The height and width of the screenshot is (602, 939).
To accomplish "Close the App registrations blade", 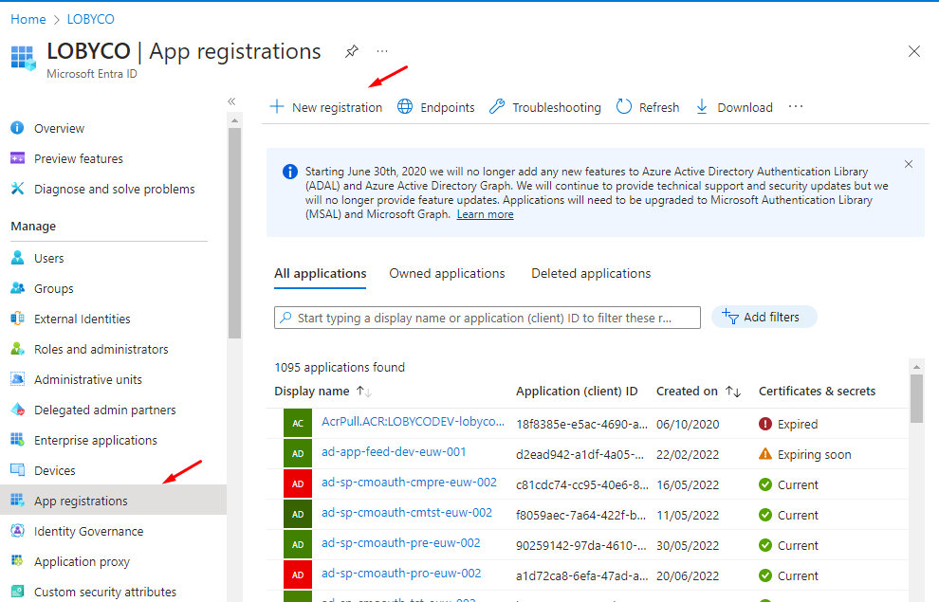I will pos(913,51).
